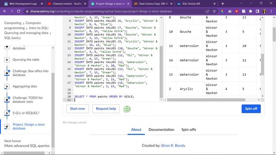Select the Documentation tab
Viewport: 276px width, 155px height.
(161, 130)
